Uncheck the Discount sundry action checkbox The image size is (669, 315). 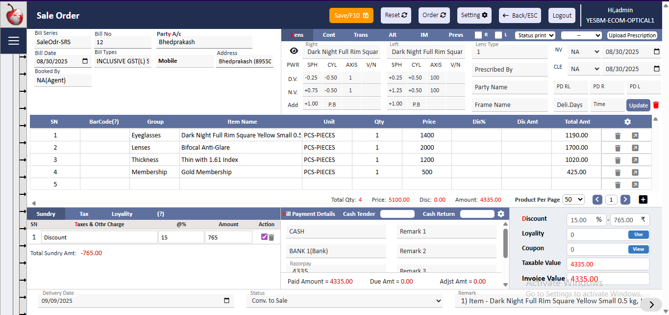[264, 237]
